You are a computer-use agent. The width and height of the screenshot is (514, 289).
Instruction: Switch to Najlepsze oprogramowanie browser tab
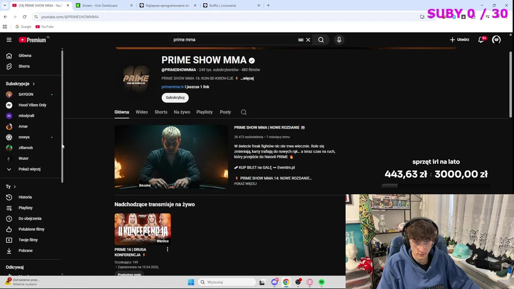(x=167, y=6)
